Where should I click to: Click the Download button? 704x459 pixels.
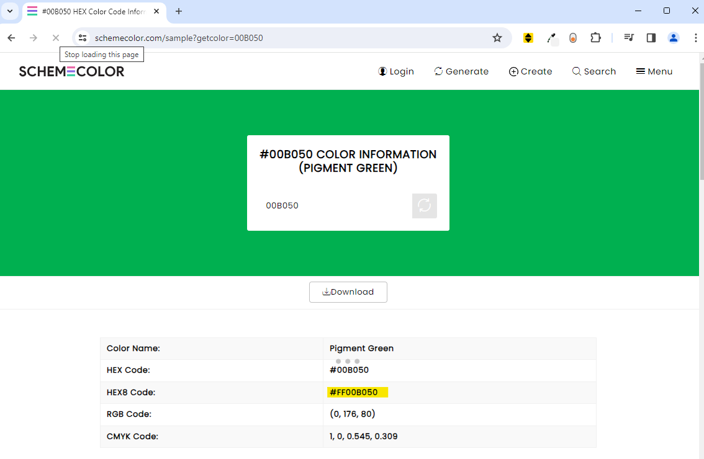tap(348, 292)
